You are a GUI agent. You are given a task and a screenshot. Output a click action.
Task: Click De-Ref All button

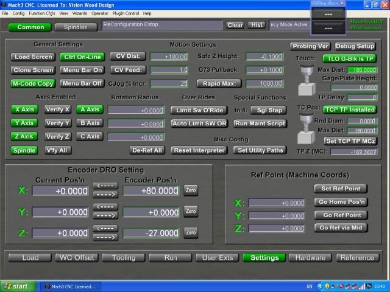point(147,150)
